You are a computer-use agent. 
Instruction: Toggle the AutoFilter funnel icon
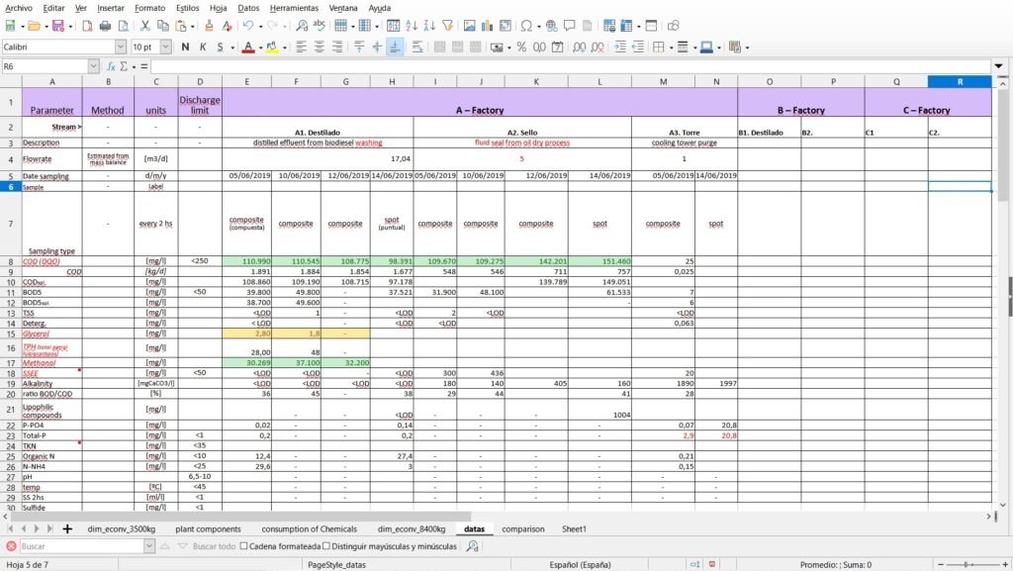tap(447, 26)
